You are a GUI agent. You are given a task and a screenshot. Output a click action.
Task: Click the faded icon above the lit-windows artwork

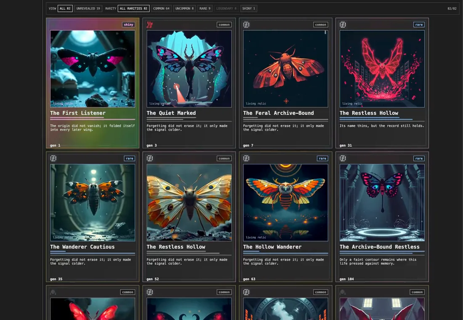343,292
